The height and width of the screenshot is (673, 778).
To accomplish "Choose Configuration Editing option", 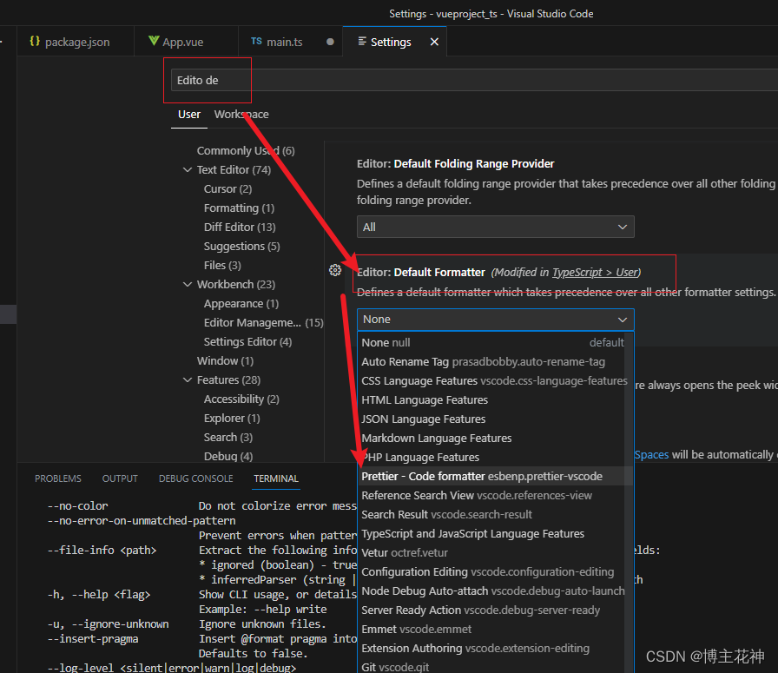I will tap(492, 571).
